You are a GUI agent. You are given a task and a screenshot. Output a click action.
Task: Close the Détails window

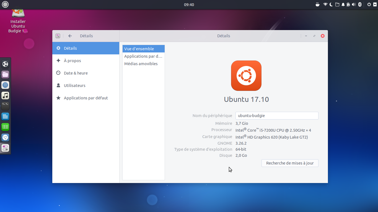point(323,36)
